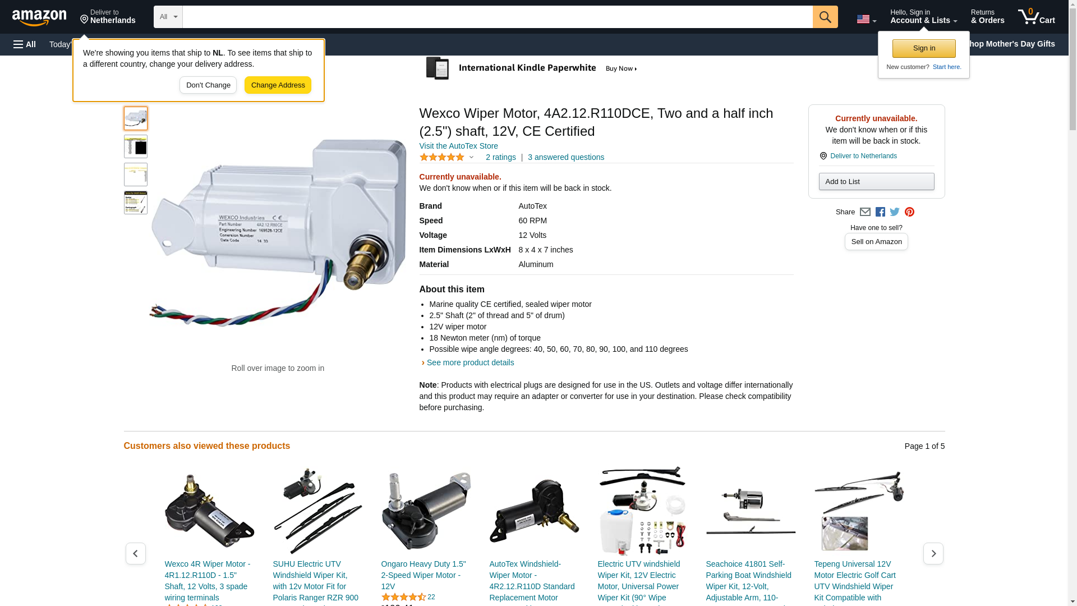The height and width of the screenshot is (606, 1077).
Task: Show next carousel page arrow
Action: 933,553
